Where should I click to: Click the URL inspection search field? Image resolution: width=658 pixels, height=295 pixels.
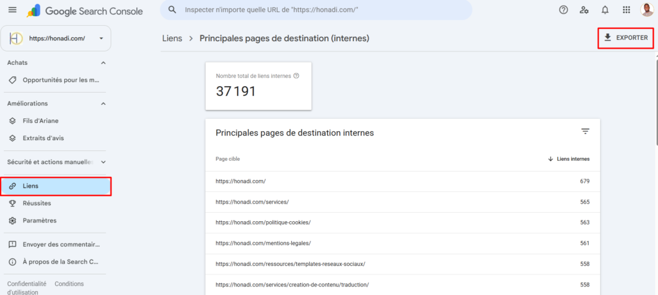(316, 10)
